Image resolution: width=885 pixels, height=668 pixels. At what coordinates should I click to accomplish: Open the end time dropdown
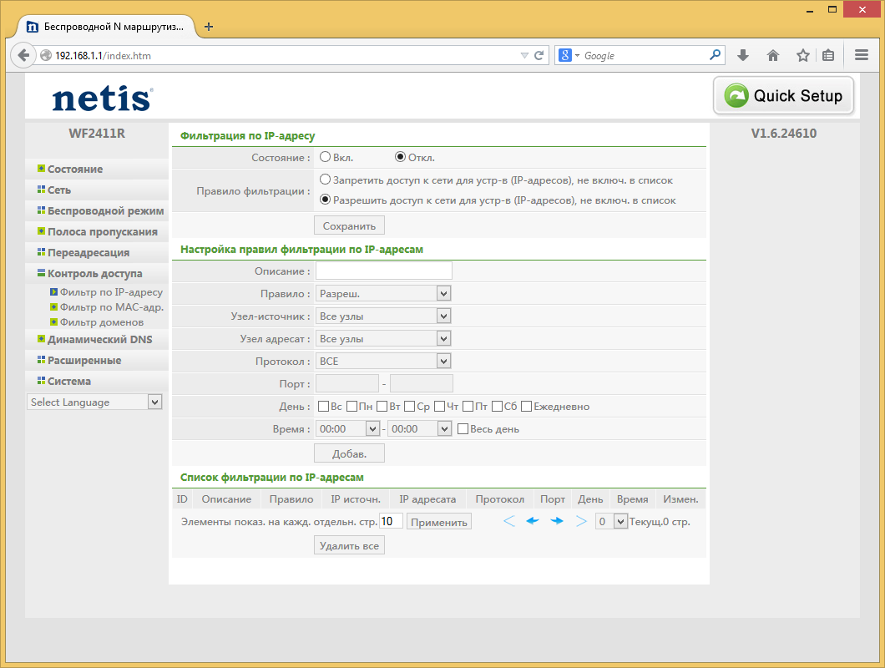[x=420, y=429]
